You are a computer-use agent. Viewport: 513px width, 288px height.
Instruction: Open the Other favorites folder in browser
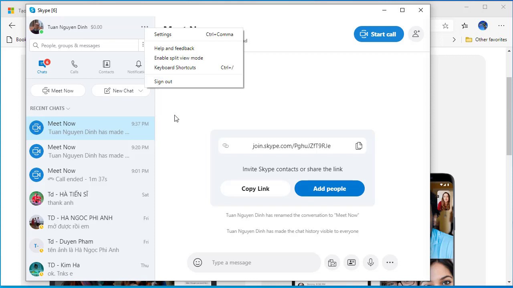[486, 40]
